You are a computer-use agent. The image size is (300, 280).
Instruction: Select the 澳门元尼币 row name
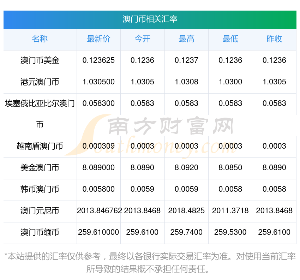click(x=40, y=211)
